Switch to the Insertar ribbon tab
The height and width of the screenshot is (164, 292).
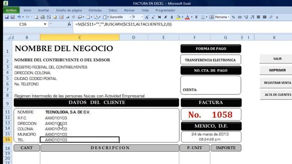(43, 10)
